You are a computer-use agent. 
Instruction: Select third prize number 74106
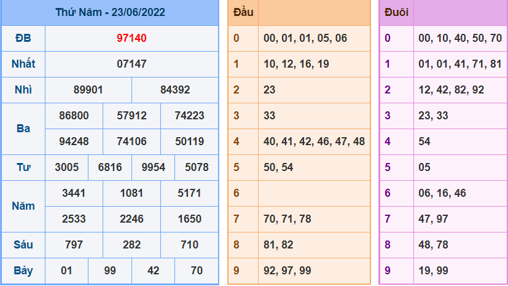pyautogui.click(x=131, y=141)
